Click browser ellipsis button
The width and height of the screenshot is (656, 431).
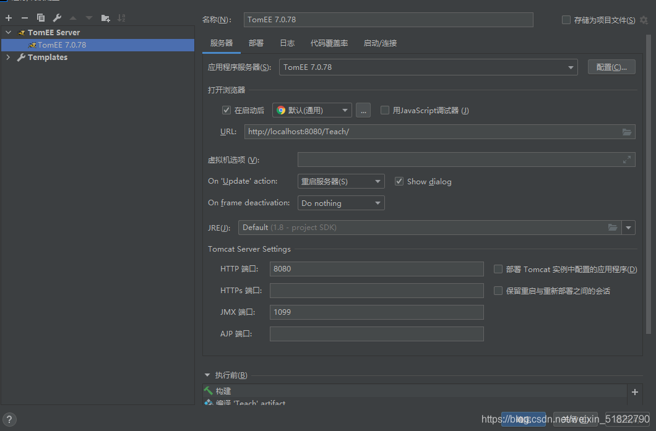(363, 110)
